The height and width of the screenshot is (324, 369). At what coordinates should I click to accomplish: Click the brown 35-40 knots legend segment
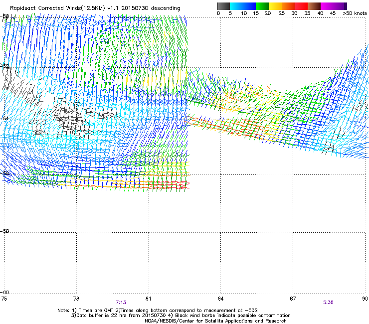tap(314, 6)
